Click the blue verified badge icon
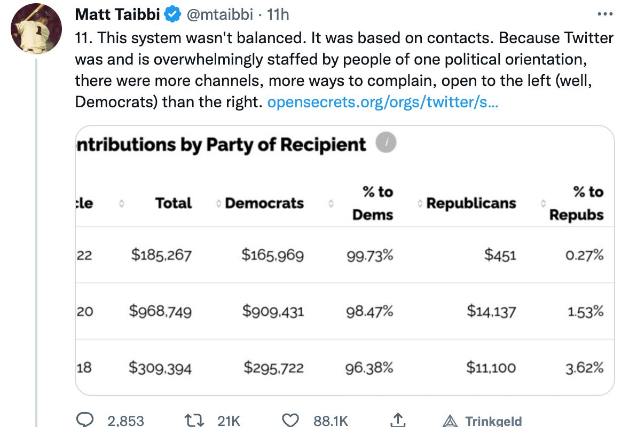 click(173, 14)
